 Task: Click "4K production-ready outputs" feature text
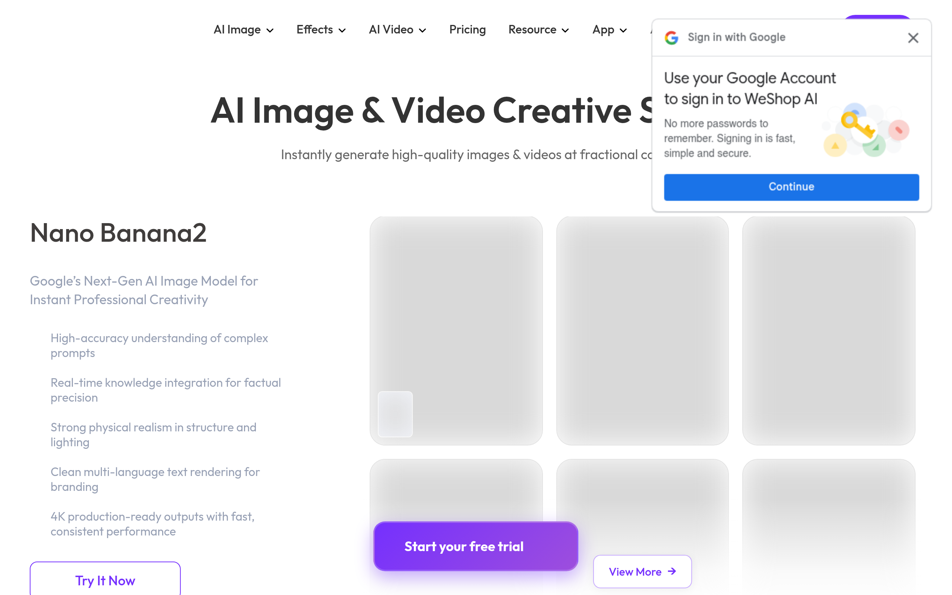(152, 524)
